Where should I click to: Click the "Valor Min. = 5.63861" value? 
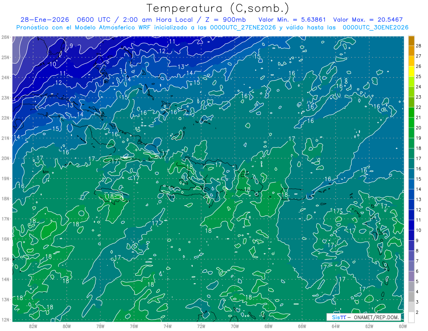point(292,20)
